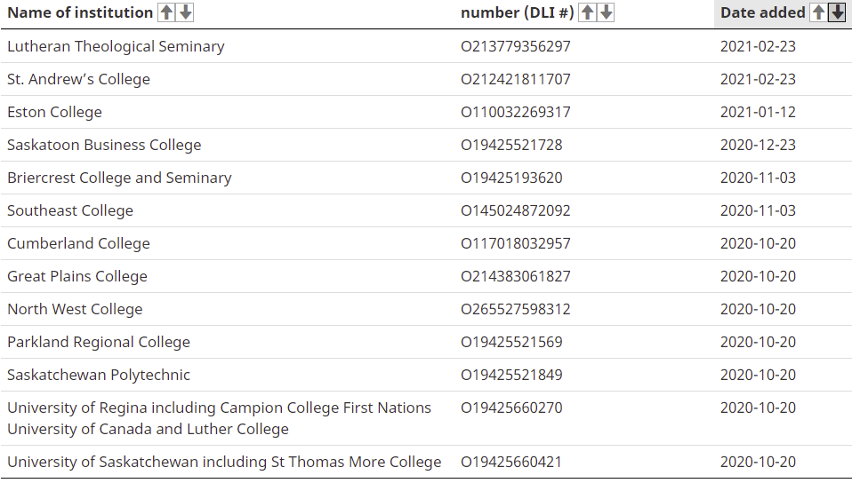
Task: Click the Eston College entry
Action: click(54, 113)
